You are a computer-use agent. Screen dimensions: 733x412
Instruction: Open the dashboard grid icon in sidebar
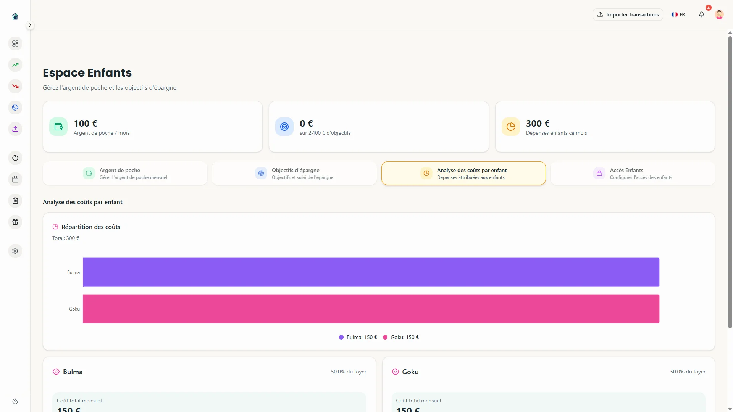[15, 43]
